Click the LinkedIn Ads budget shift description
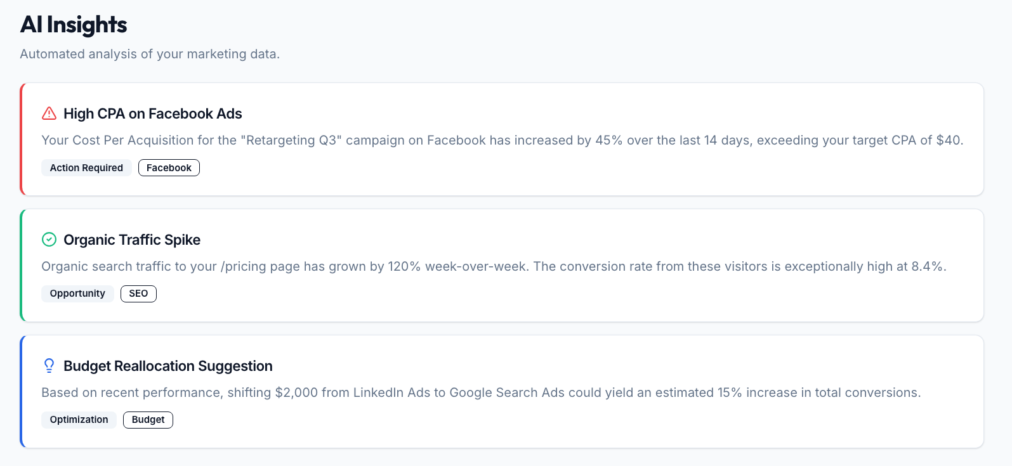This screenshot has width=1012, height=466. tap(481, 392)
